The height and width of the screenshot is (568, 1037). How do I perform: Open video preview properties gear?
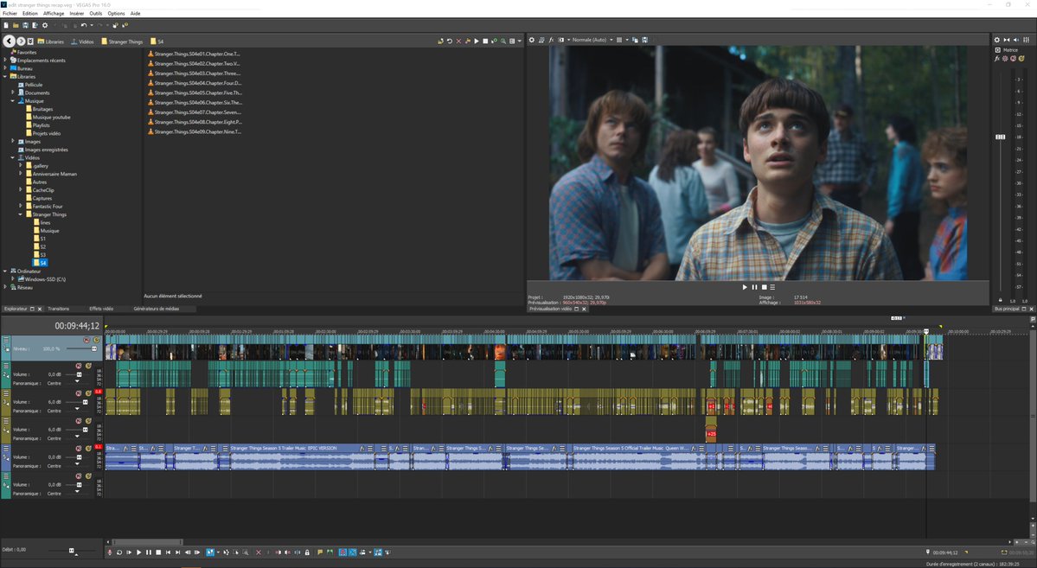coord(532,40)
